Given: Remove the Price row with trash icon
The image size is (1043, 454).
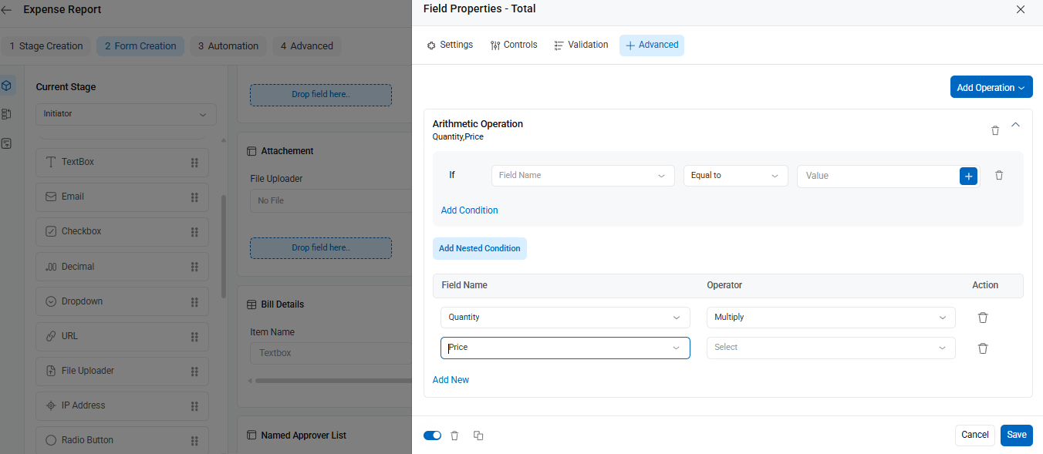Looking at the screenshot, I should (x=983, y=348).
